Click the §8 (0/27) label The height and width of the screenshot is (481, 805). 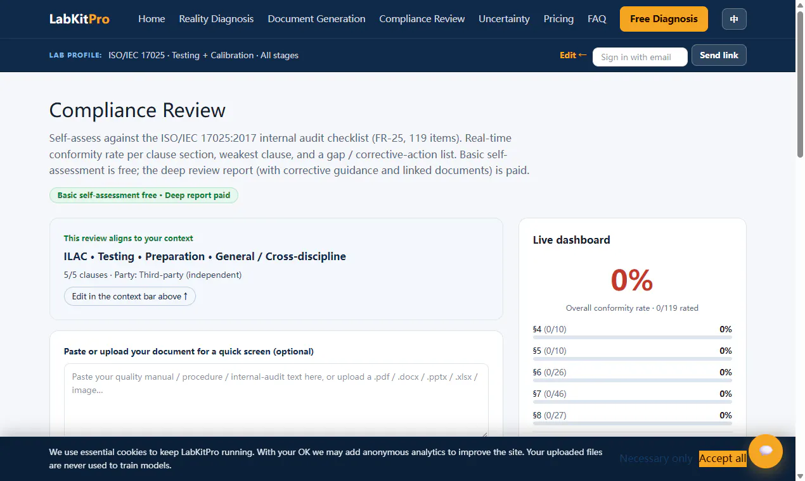coord(550,415)
